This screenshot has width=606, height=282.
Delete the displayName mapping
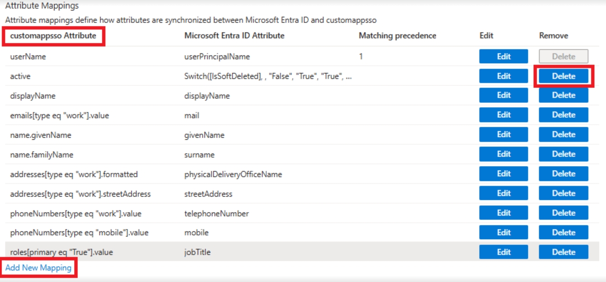[564, 95]
